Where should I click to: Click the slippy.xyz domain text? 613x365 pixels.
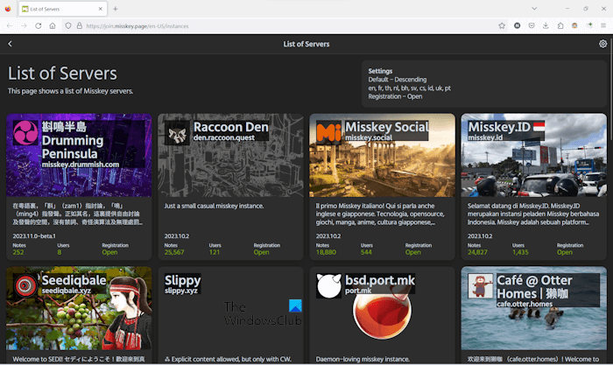[x=181, y=291]
